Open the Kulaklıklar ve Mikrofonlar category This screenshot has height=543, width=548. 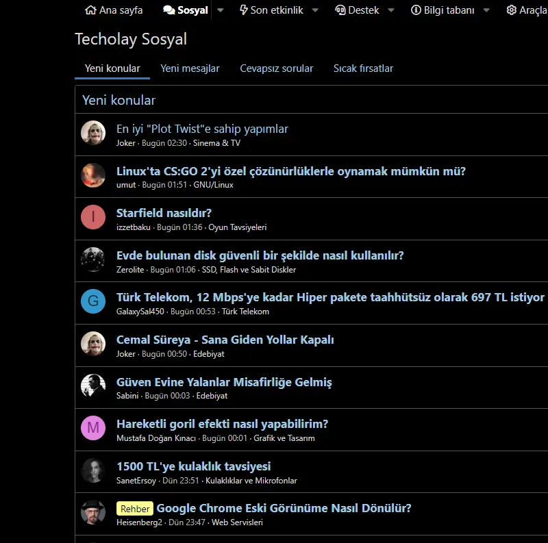(x=251, y=481)
